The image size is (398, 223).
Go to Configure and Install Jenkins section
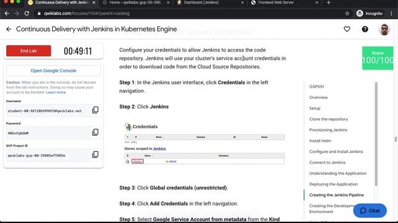336,152
